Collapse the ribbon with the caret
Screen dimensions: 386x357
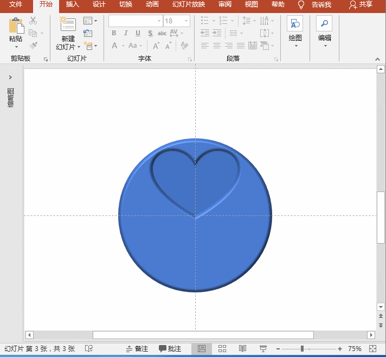point(377,59)
